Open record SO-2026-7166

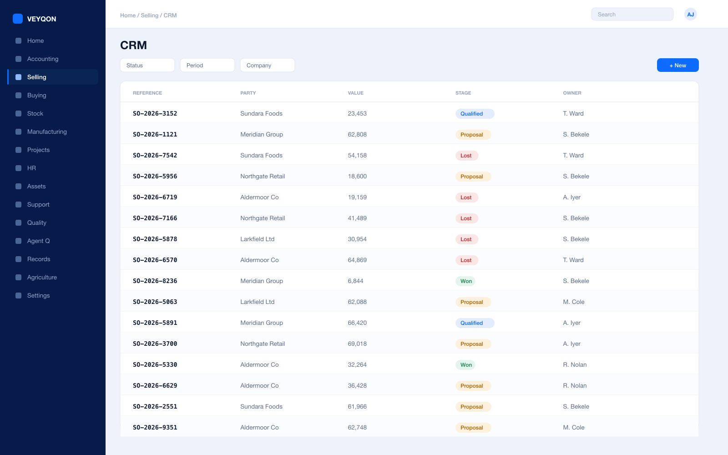[155, 218]
